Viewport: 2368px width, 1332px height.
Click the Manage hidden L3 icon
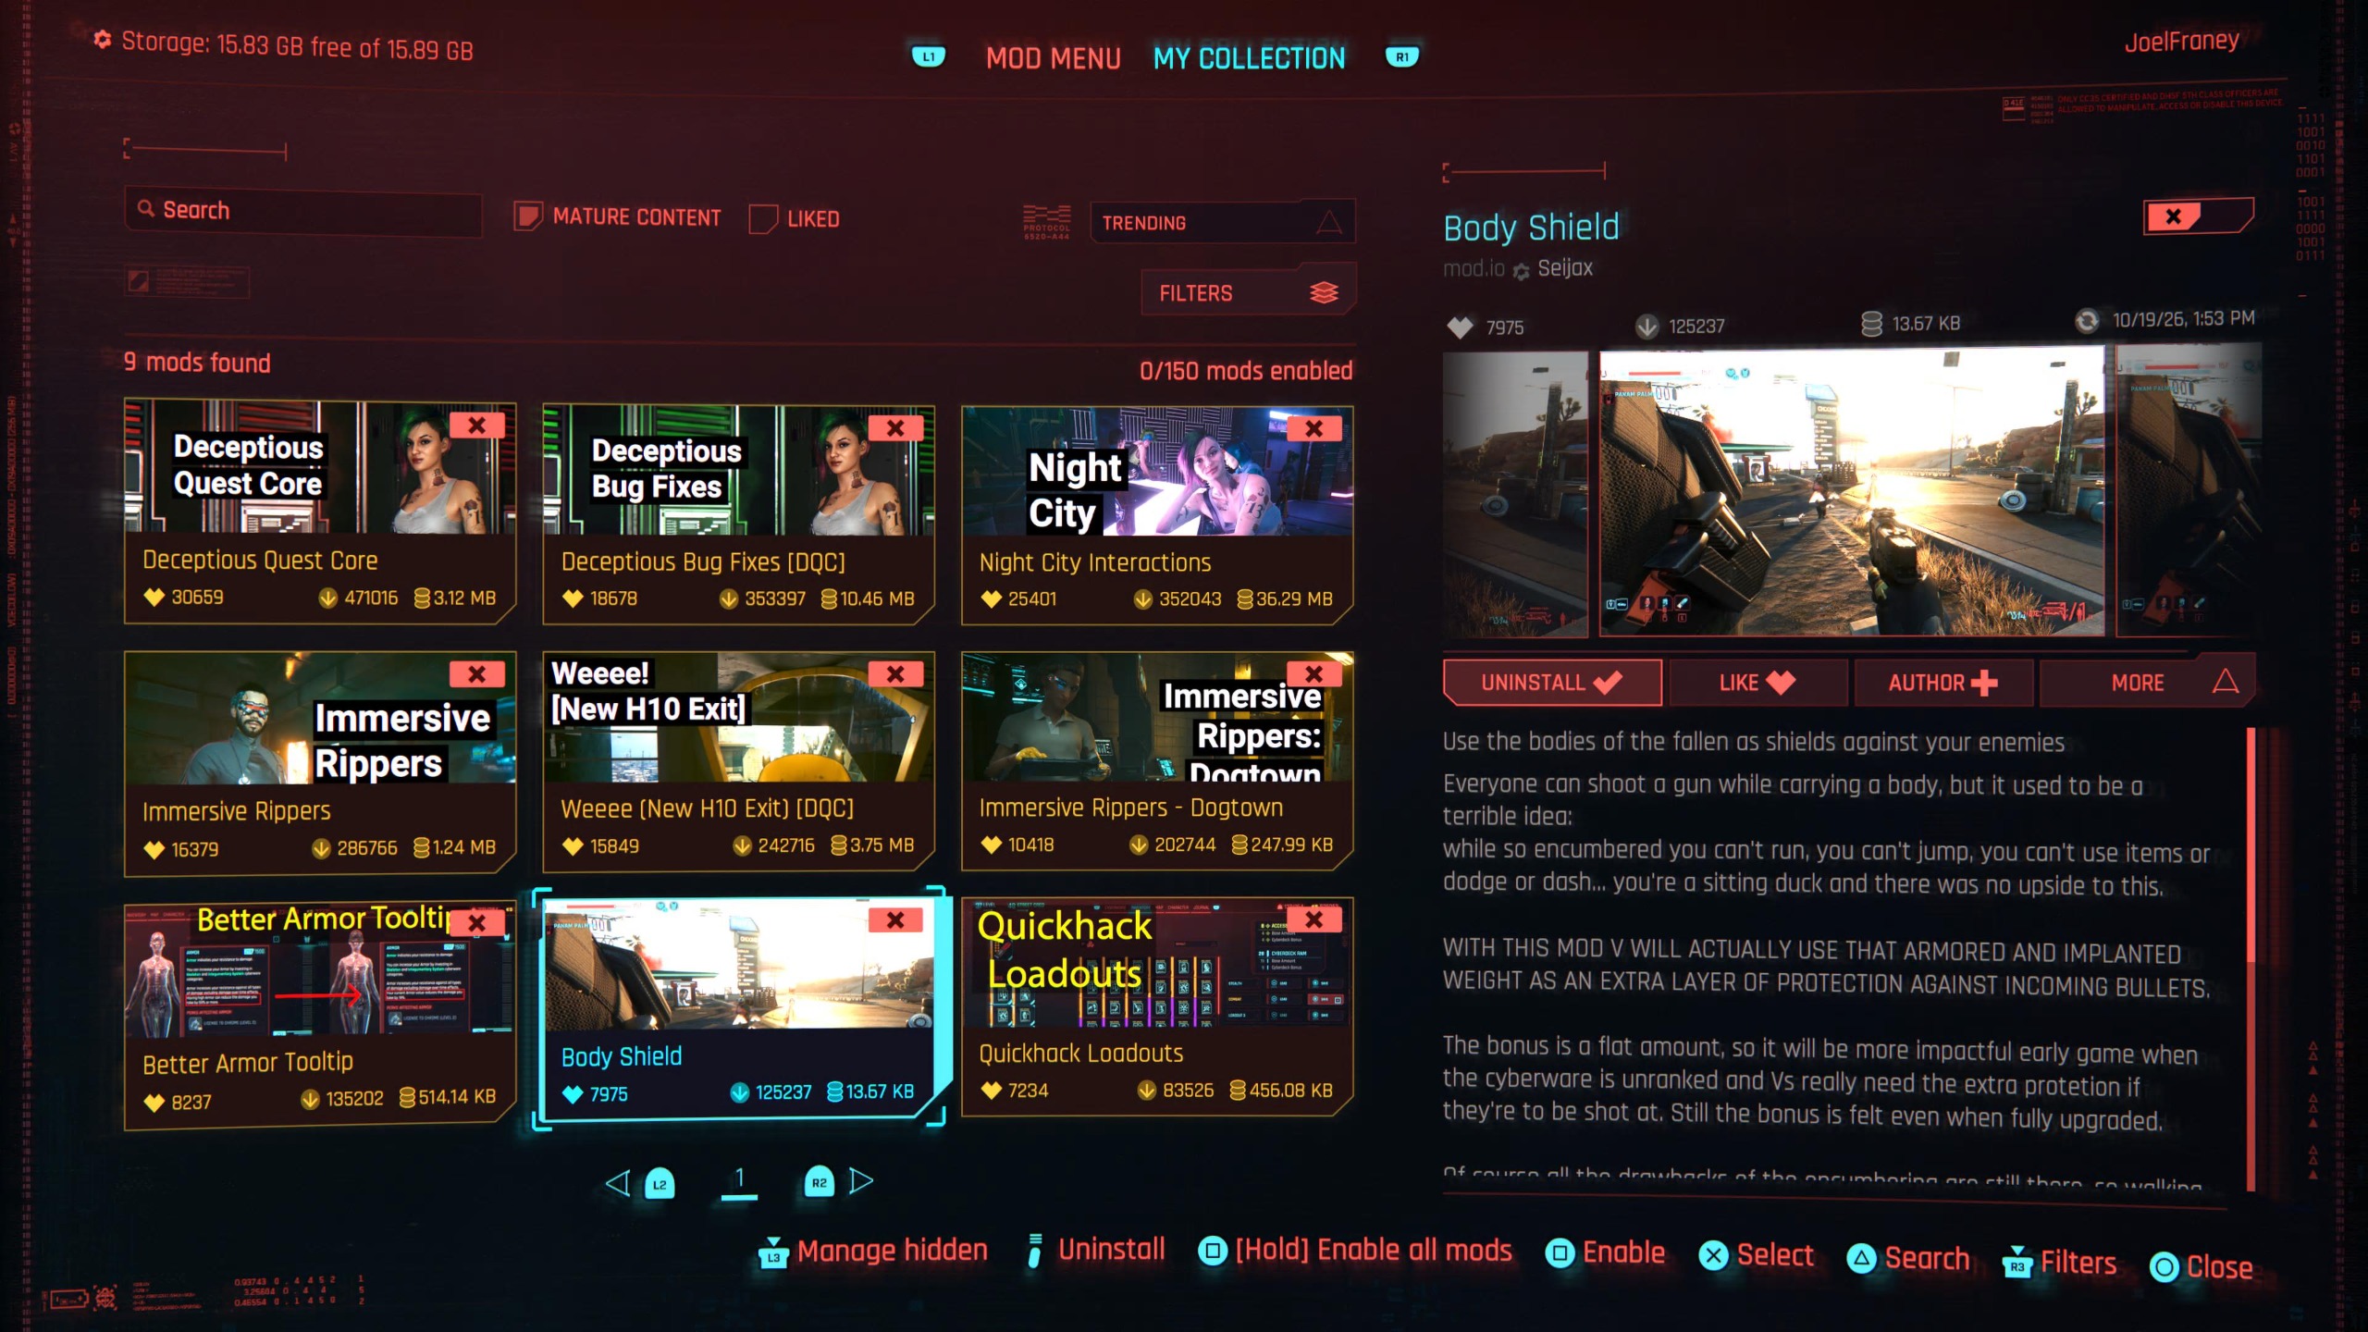click(x=773, y=1254)
